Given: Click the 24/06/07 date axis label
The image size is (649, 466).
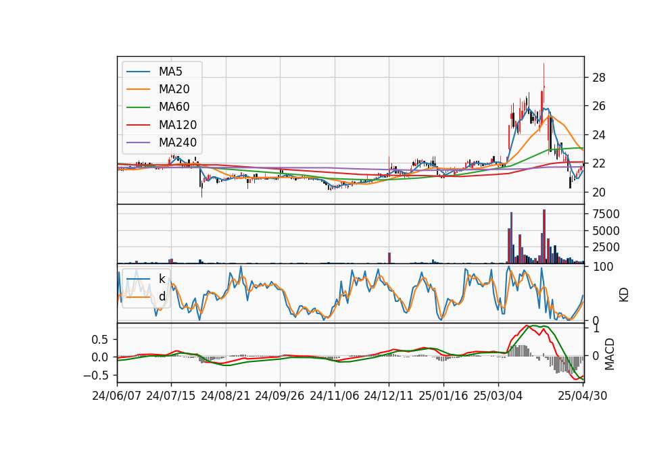Looking at the screenshot, I should 117,396.
